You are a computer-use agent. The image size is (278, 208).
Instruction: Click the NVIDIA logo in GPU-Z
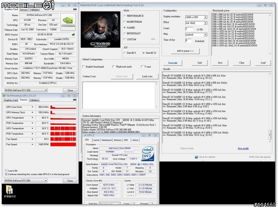point(68,22)
